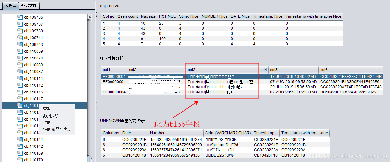Click the table icon beside obj110142
This screenshot has height=162, width=390.
[20, 146]
